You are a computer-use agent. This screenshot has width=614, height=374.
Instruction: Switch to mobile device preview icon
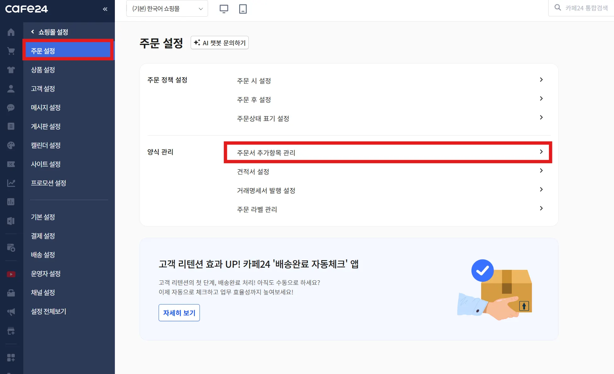tap(243, 9)
